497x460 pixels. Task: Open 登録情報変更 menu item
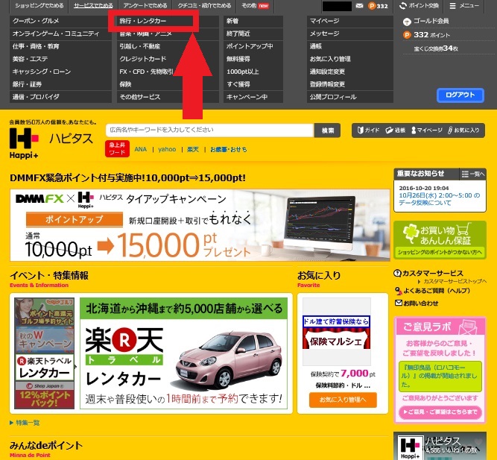(350, 84)
